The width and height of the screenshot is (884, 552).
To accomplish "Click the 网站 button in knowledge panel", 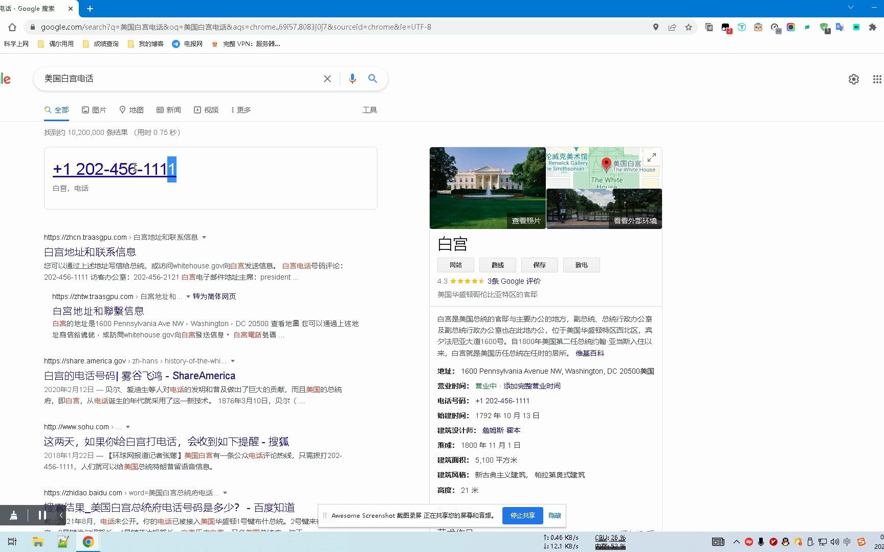I will click(x=456, y=265).
